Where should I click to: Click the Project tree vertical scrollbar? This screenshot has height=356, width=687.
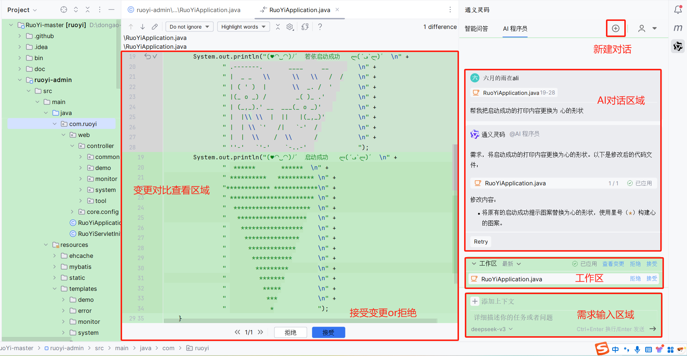tap(118, 54)
